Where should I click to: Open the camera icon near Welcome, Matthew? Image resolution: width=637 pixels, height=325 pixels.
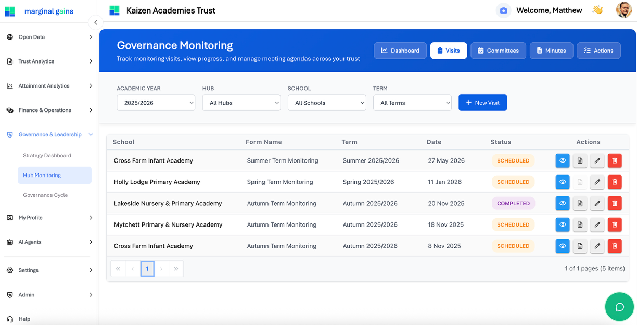click(x=503, y=10)
